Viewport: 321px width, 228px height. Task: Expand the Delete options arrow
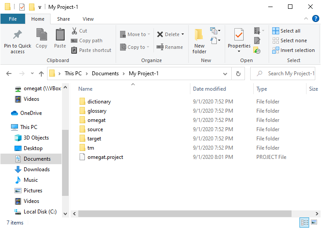tap(183, 34)
